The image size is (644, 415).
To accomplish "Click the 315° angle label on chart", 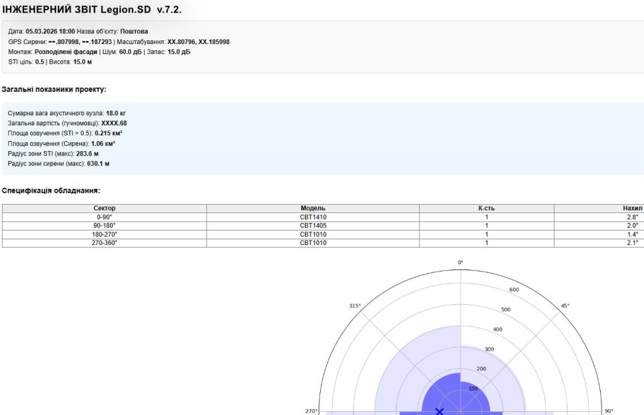I will 355,306.
